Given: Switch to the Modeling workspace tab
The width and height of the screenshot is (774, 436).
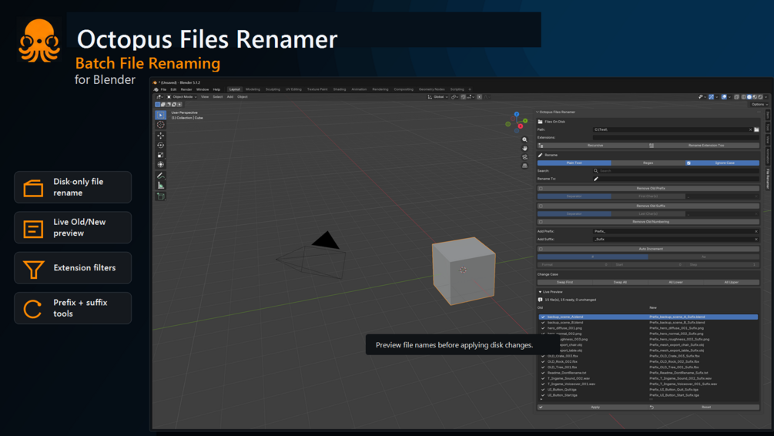Looking at the screenshot, I should coord(253,89).
